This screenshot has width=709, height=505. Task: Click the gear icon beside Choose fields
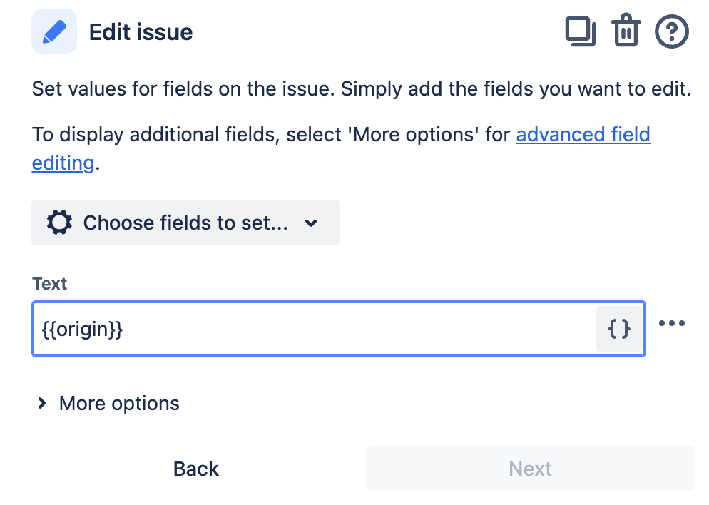(59, 223)
